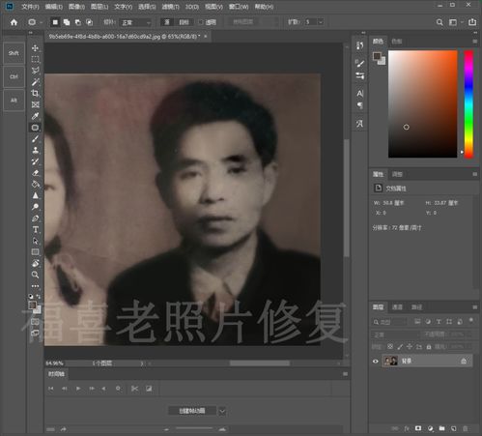Switch to the 调整 tab
The width and height of the screenshot is (482, 436).
tap(397, 174)
